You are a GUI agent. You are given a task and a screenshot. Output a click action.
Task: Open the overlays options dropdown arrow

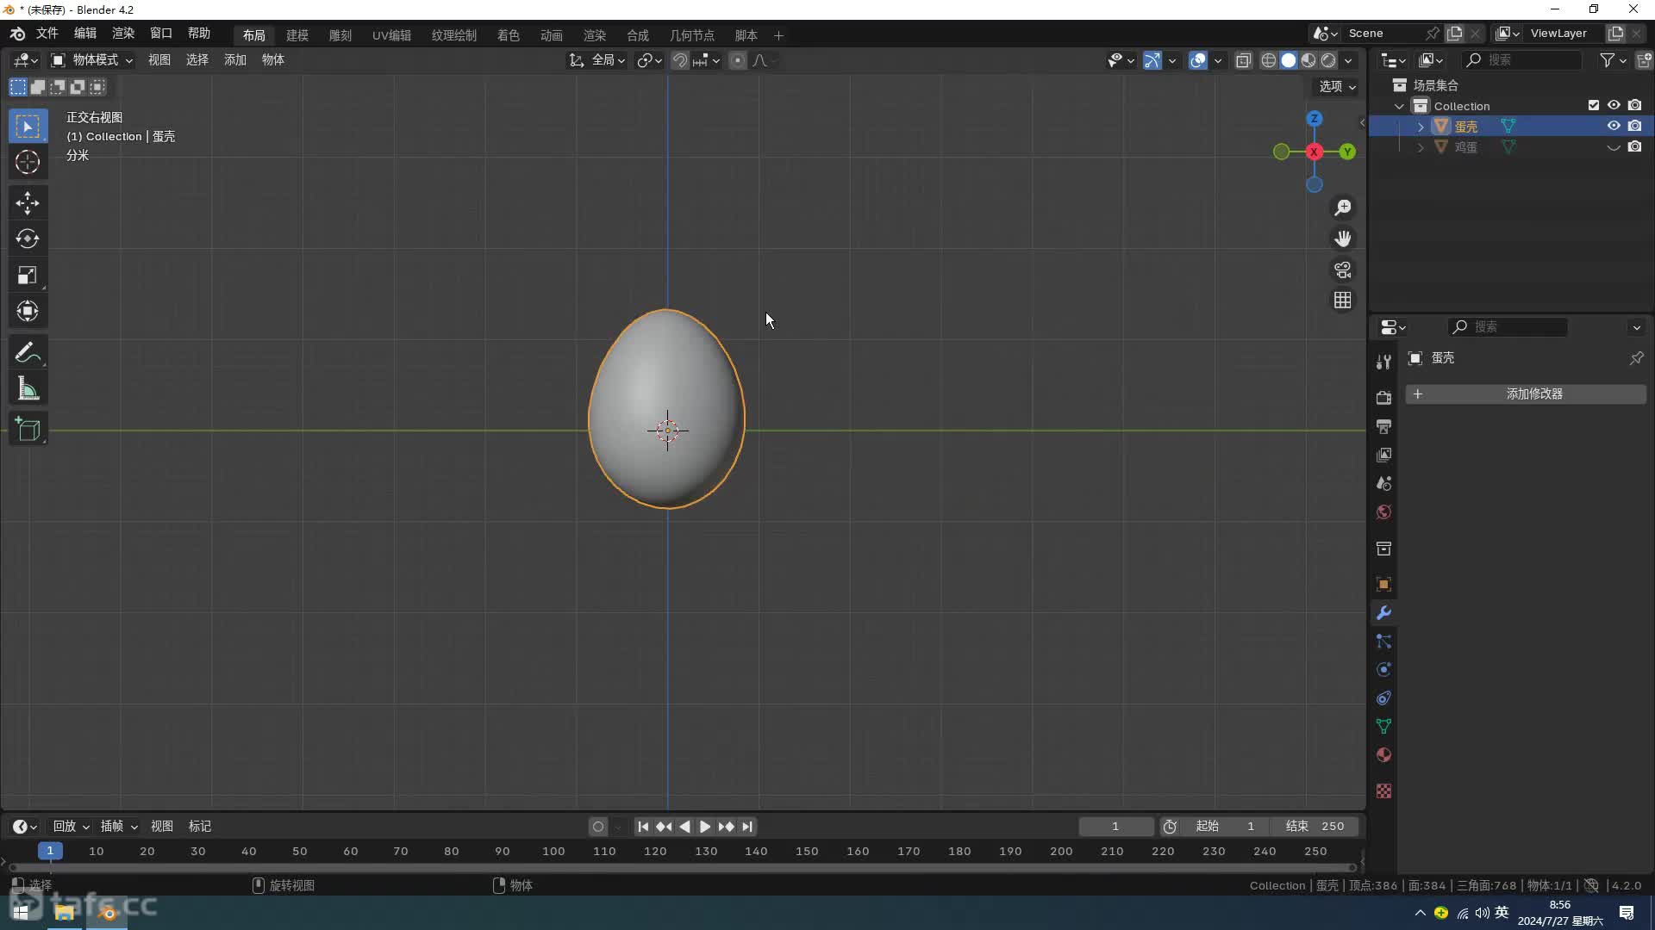tap(1218, 60)
